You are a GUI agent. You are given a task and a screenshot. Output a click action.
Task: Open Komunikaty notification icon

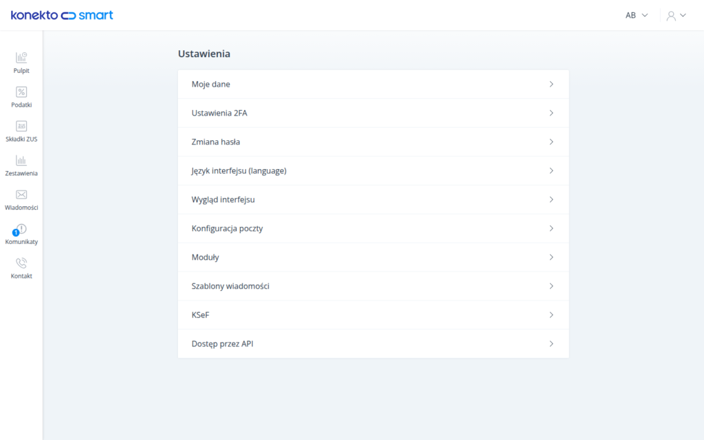coord(20,230)
